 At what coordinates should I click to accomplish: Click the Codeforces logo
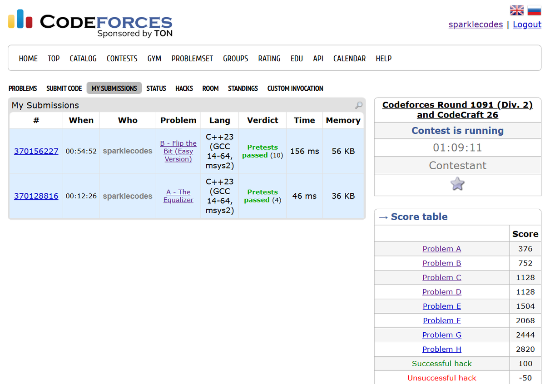(90, 23)
